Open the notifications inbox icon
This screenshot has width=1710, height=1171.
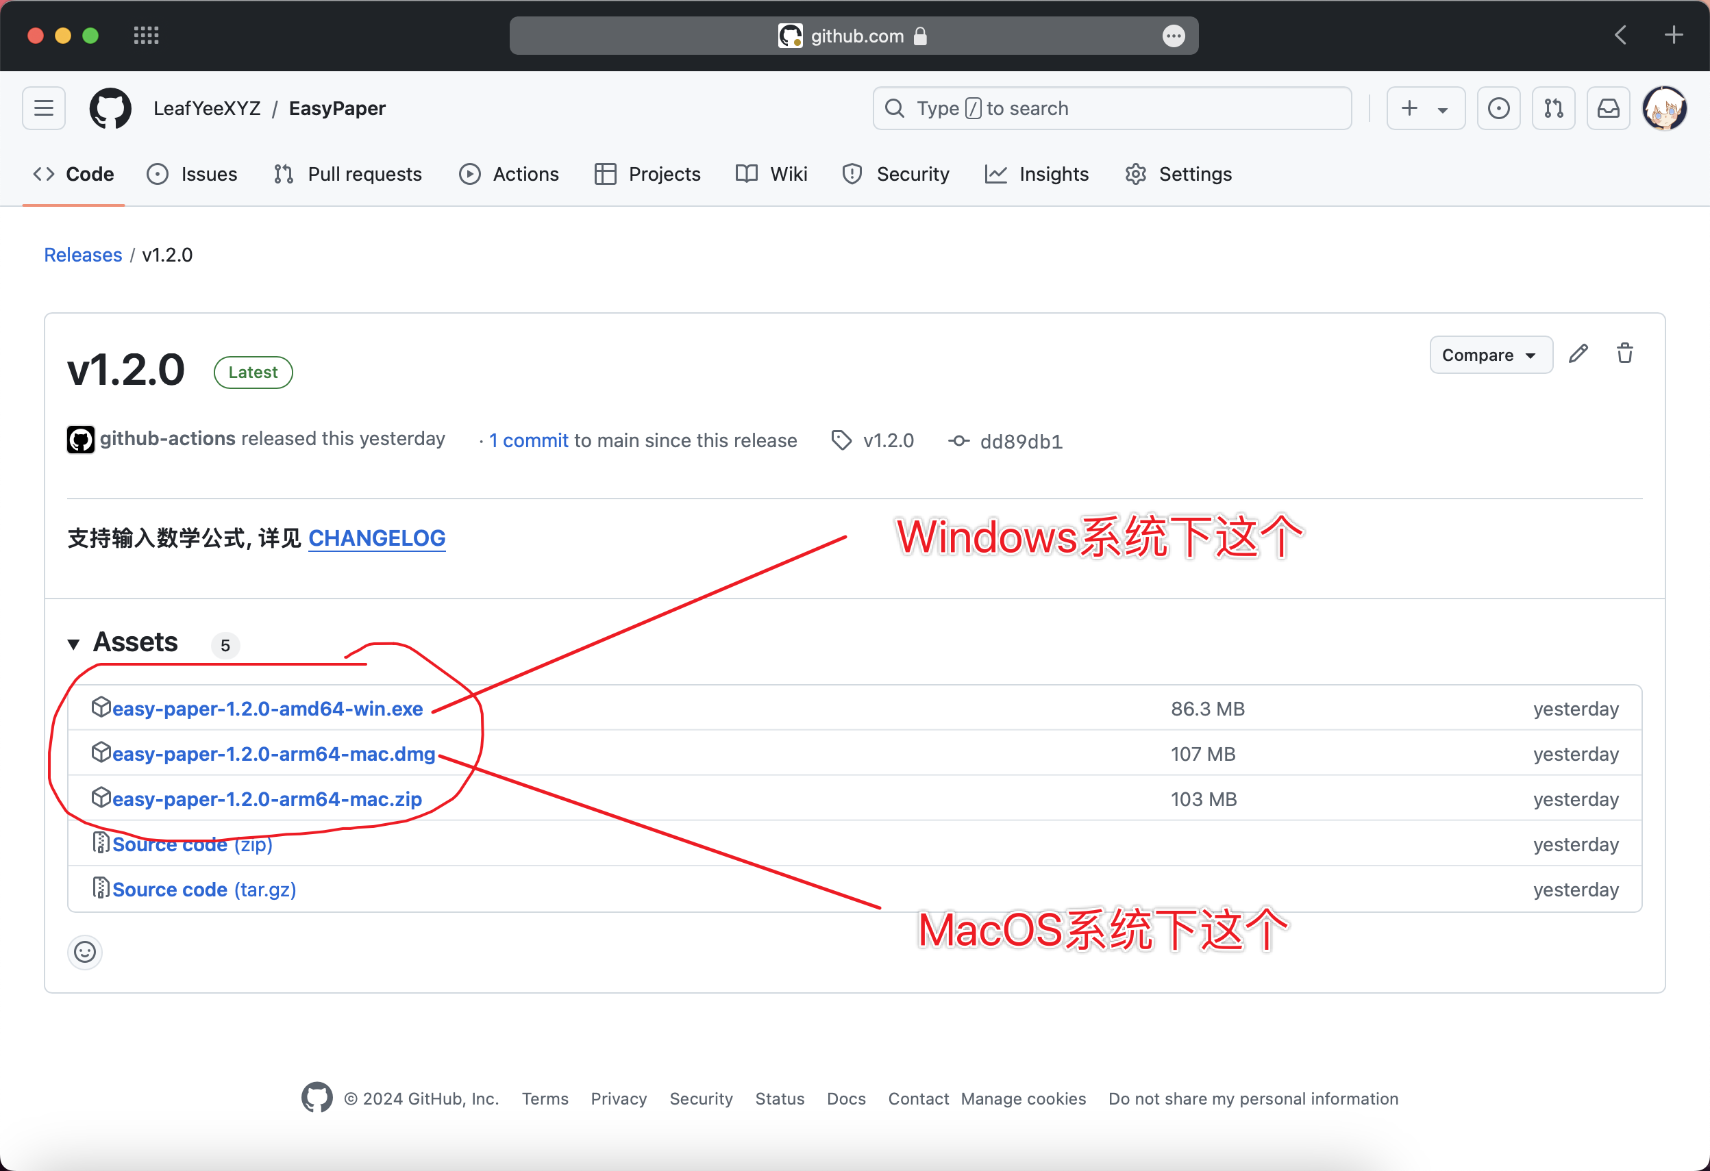[1609, 108]
